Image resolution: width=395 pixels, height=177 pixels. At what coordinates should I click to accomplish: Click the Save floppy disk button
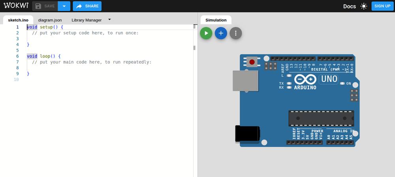click(x=45, y=6)
